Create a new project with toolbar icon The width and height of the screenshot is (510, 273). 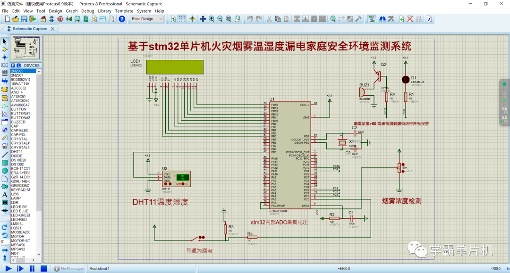point(7,19)
